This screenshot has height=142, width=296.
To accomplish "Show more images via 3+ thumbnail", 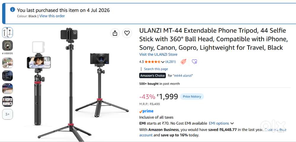I will [8, 114].
